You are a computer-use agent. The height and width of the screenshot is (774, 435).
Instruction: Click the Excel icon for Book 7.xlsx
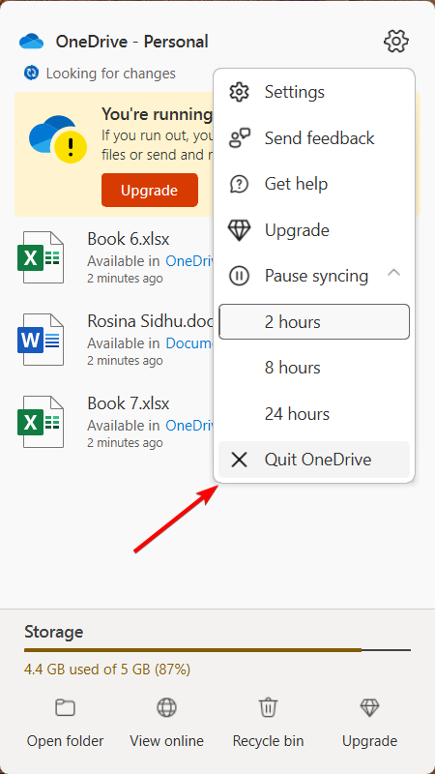[41, 422]
